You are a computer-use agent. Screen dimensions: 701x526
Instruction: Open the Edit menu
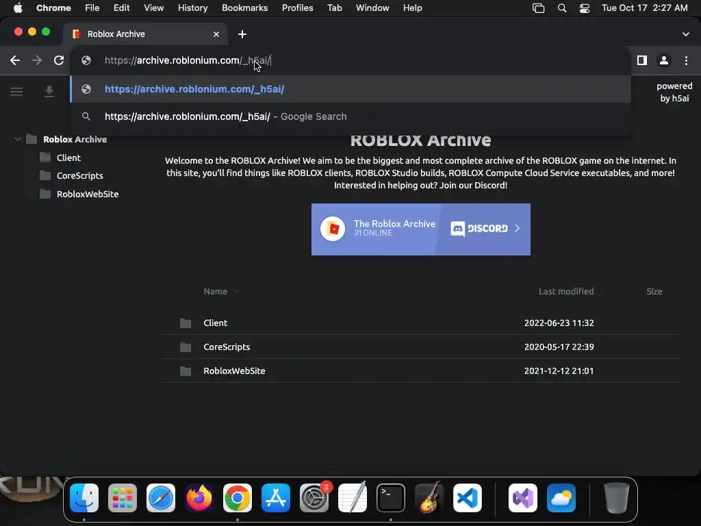121,8
